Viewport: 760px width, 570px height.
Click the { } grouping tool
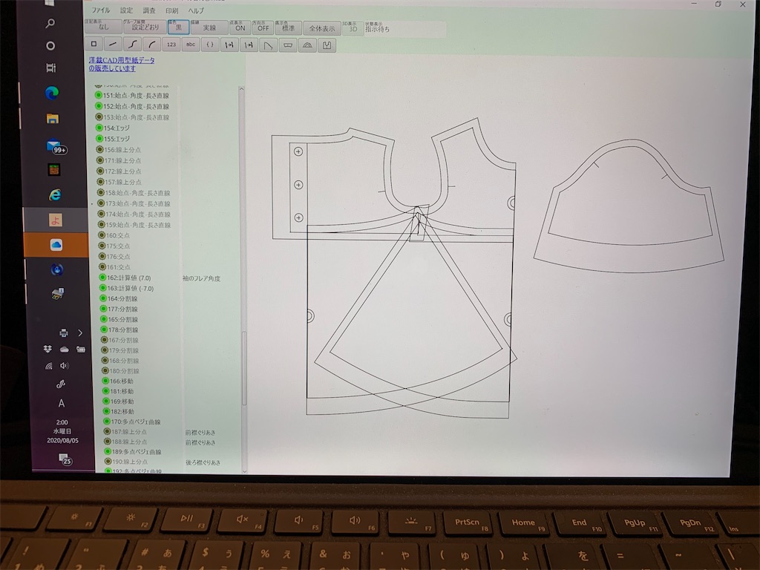[210, 45]
